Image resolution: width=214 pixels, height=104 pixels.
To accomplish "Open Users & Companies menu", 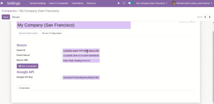I will click(59, 3).
